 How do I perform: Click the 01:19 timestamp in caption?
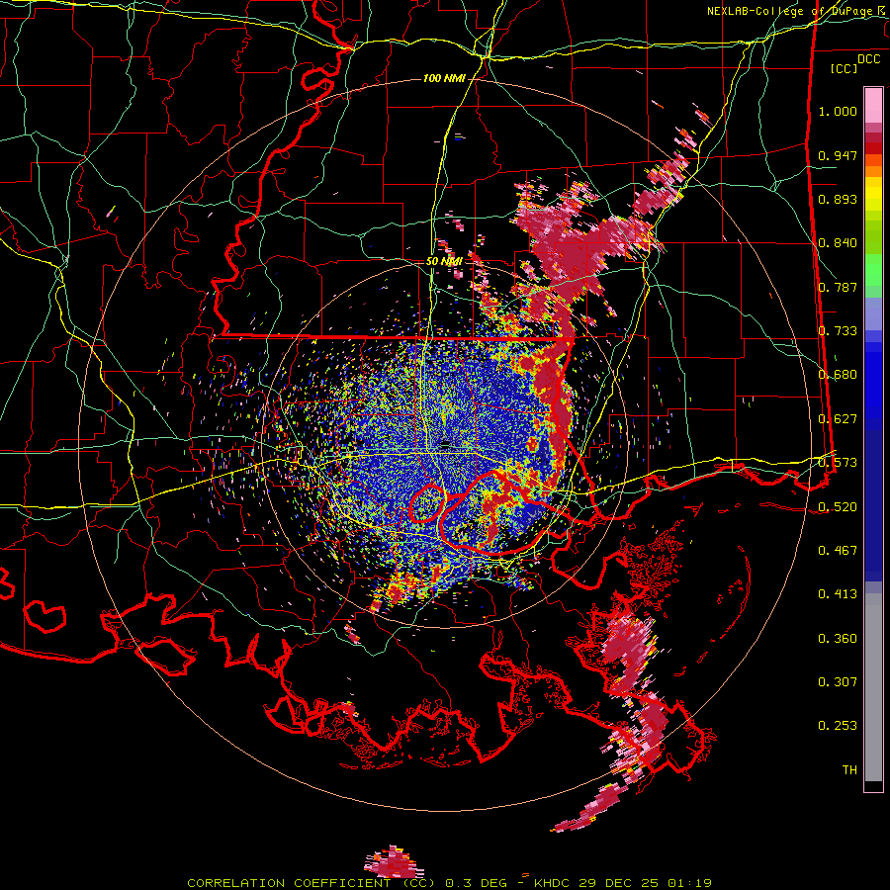coord(689,883)
